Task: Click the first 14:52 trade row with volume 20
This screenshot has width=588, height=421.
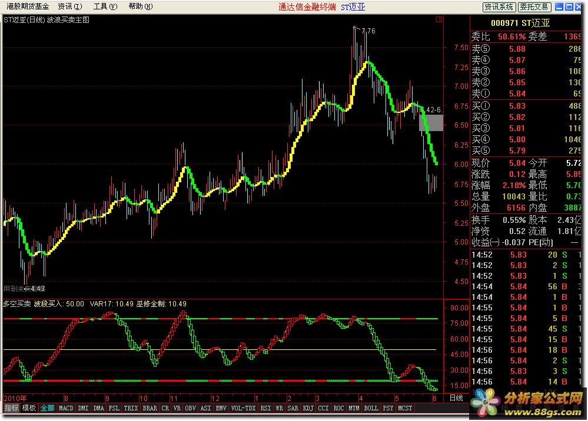Action: 526,255
